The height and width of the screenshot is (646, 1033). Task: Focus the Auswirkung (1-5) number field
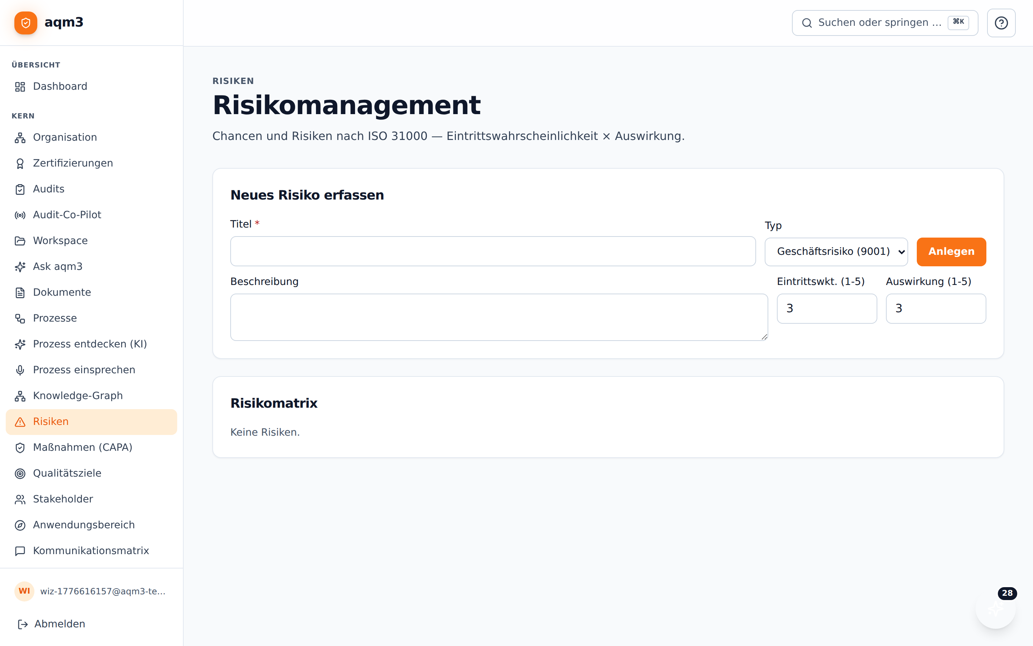coord(936,309)
